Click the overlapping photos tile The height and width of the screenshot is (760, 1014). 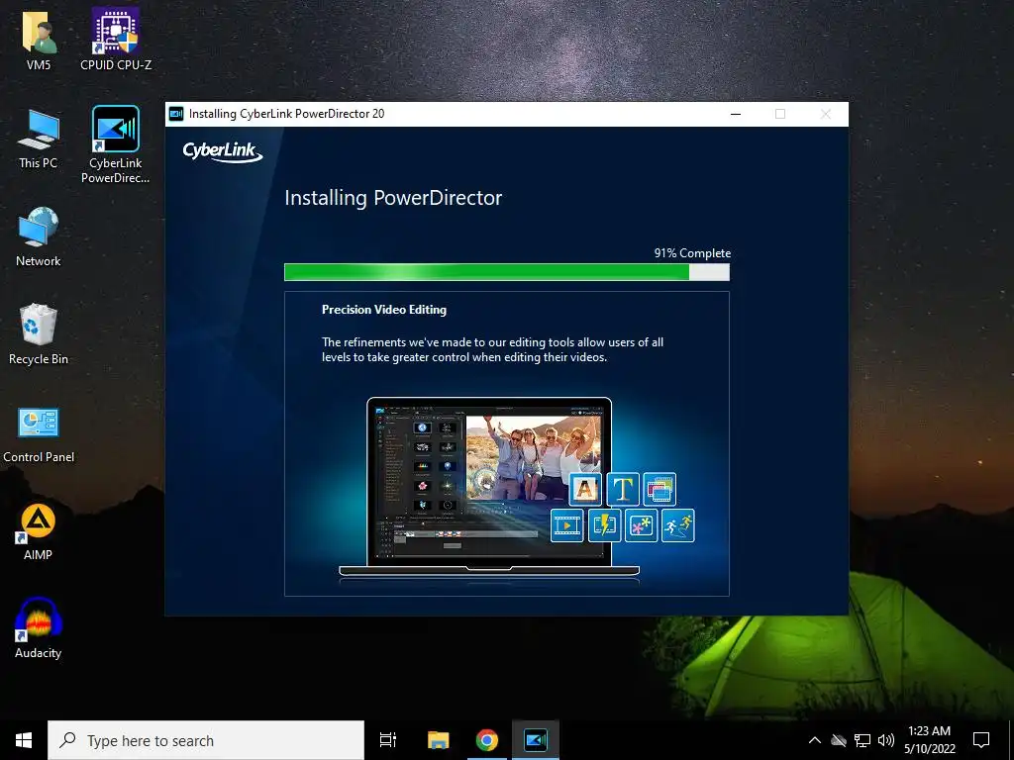click(659, 489)
